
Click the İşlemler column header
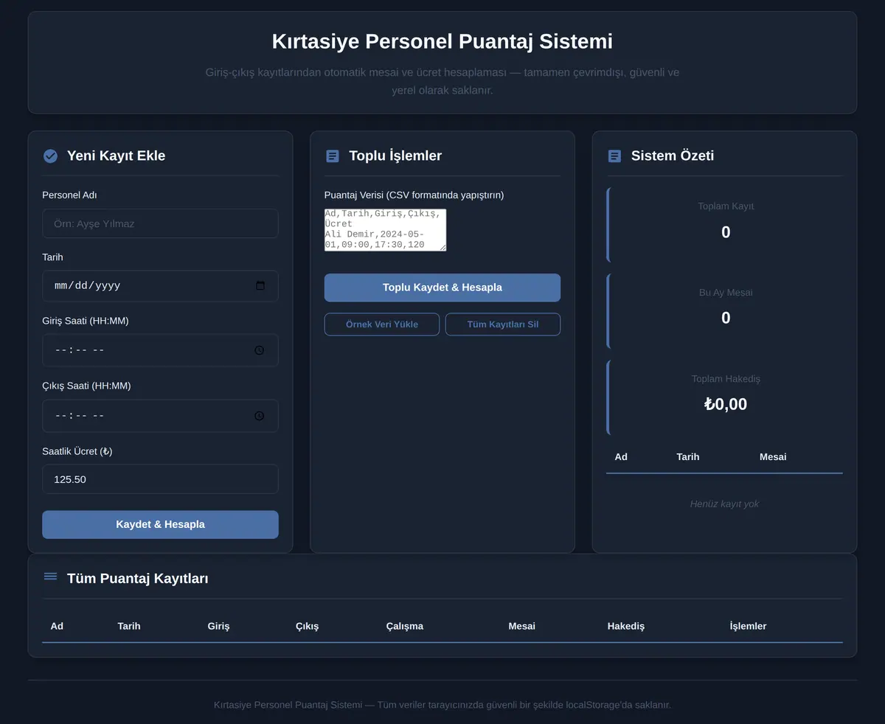click(x=748, y=626)
